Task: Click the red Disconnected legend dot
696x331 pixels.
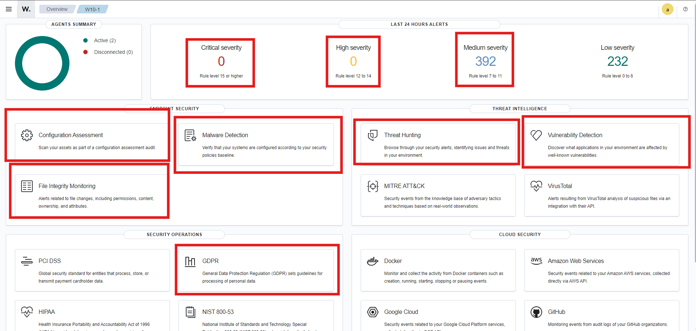Action: point(85,52)
